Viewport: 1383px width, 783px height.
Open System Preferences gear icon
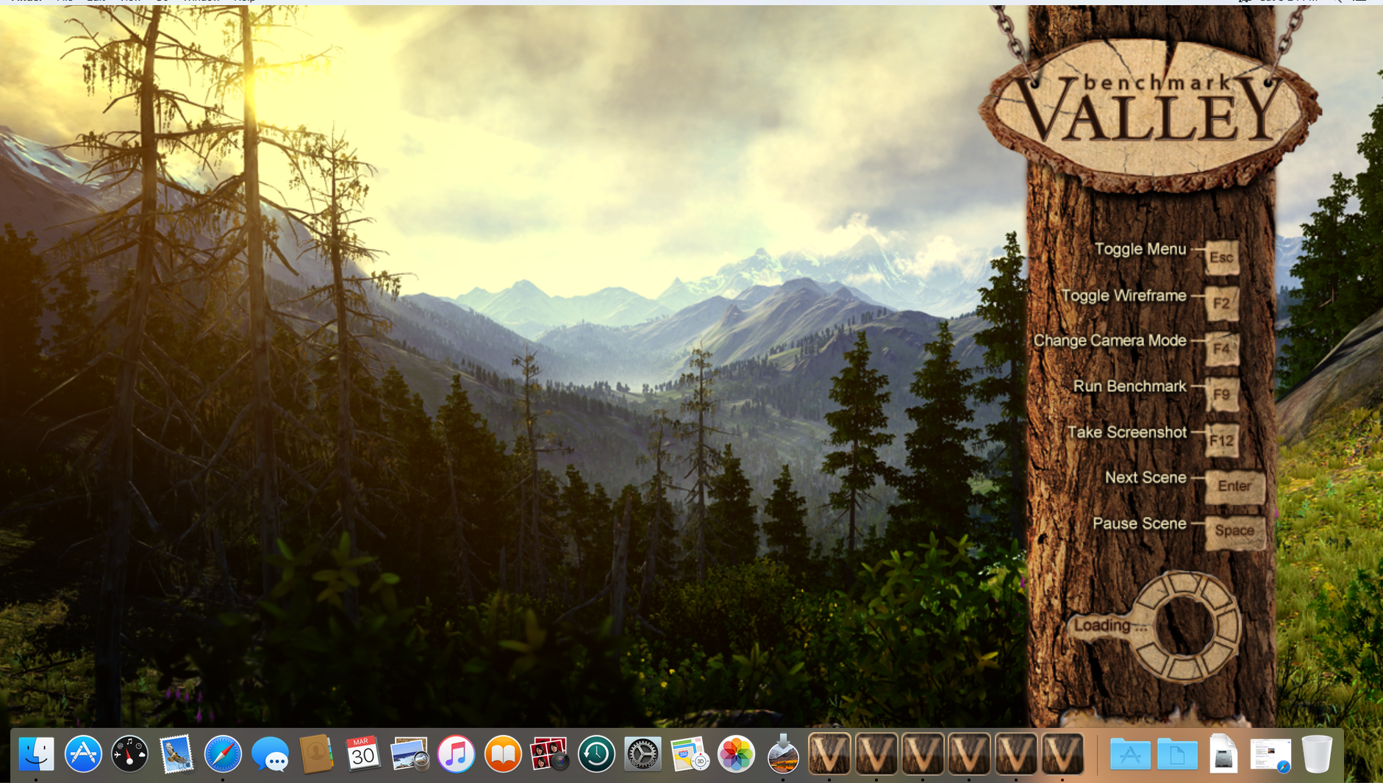point(643,754)
